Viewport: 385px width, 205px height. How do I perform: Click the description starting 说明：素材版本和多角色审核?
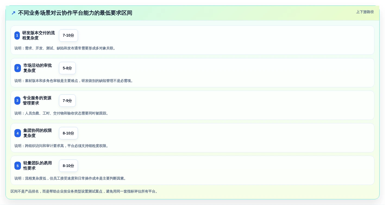(x=74, y=81)
